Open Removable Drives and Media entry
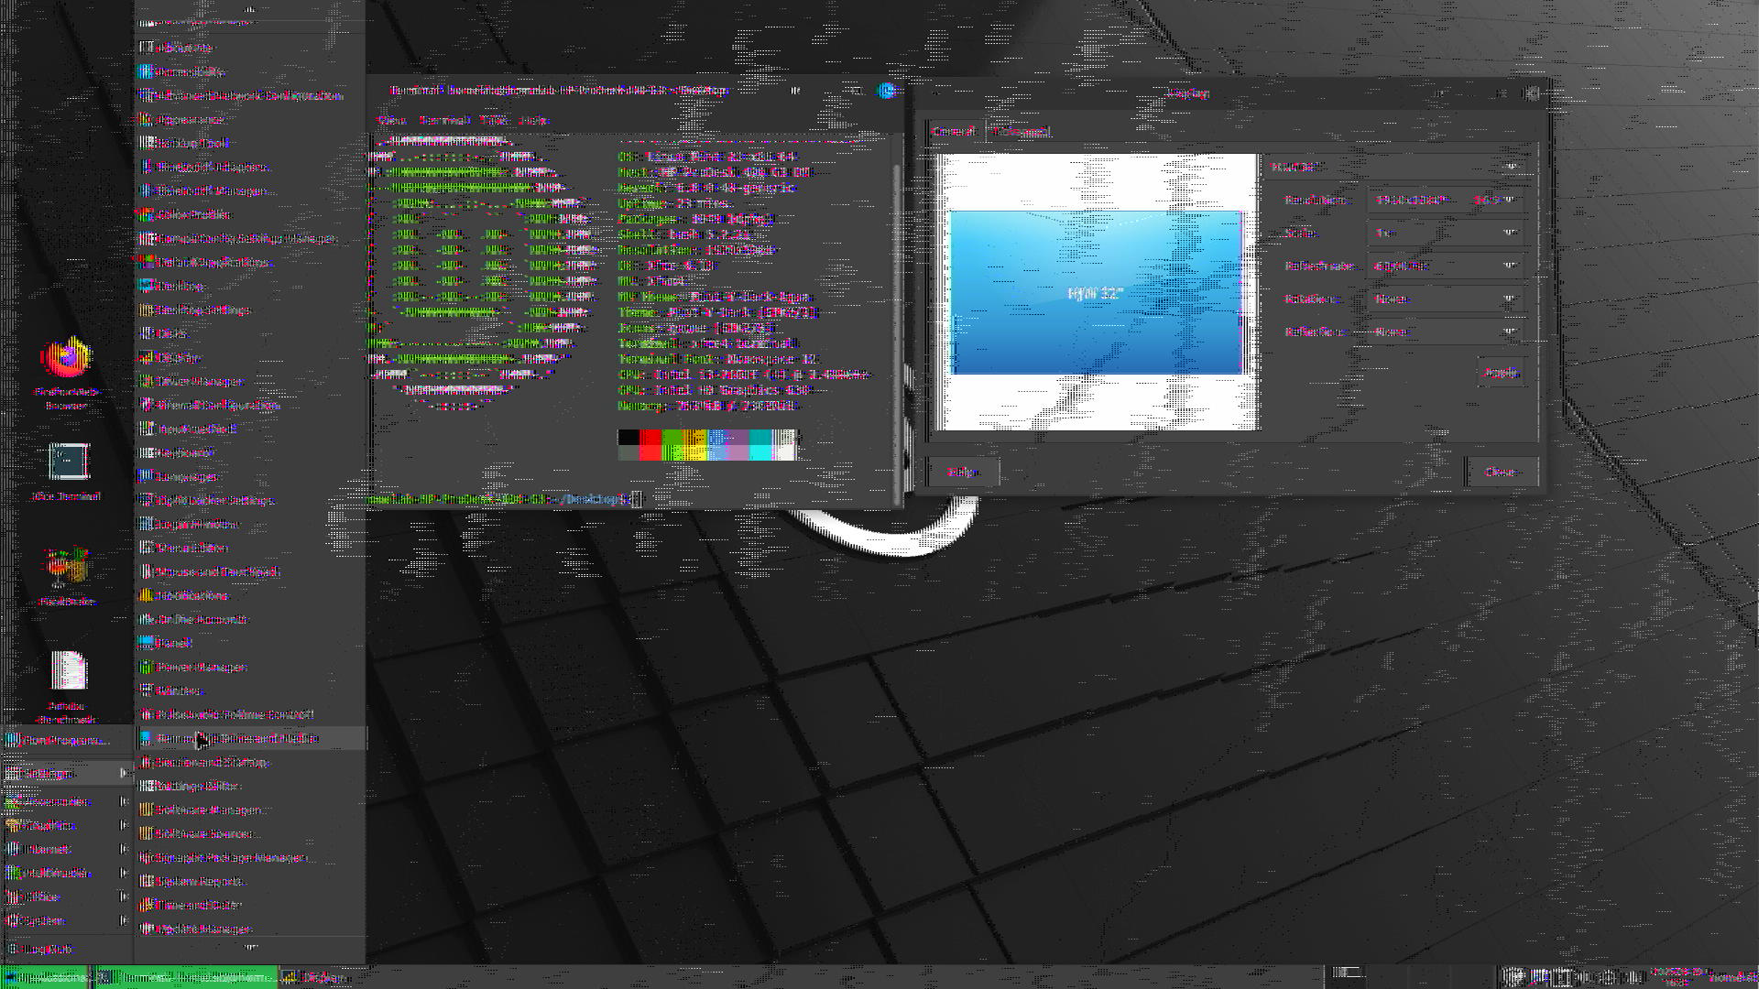1759x989 pixels. [249, 738]
